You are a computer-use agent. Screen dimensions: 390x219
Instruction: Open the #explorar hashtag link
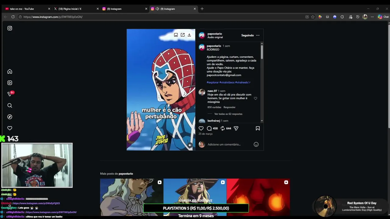coord(213,82)
